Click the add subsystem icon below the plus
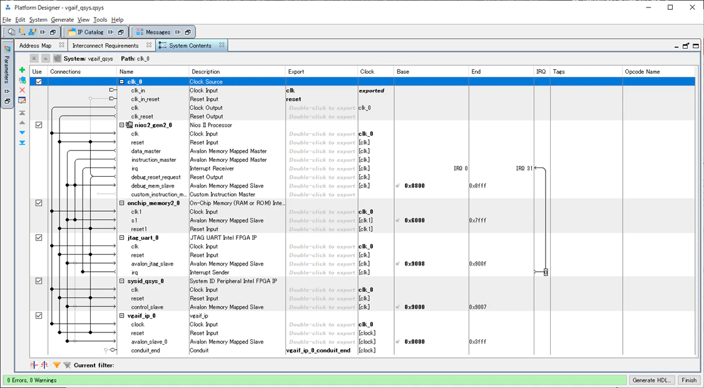Viewport: 704px width, 388px height. coord(22,80)
